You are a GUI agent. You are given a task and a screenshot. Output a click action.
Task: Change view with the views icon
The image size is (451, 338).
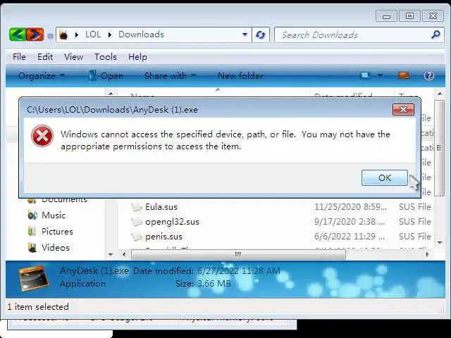tap(365, 75)
